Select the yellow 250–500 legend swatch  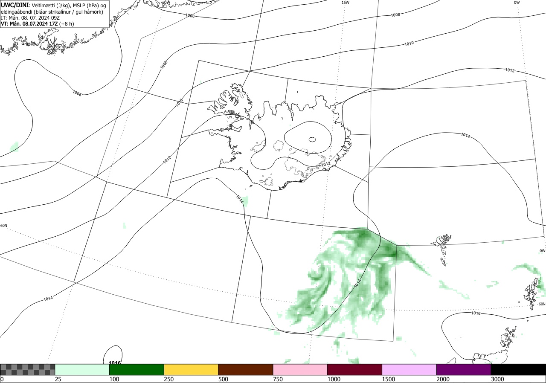coord(191,369)
